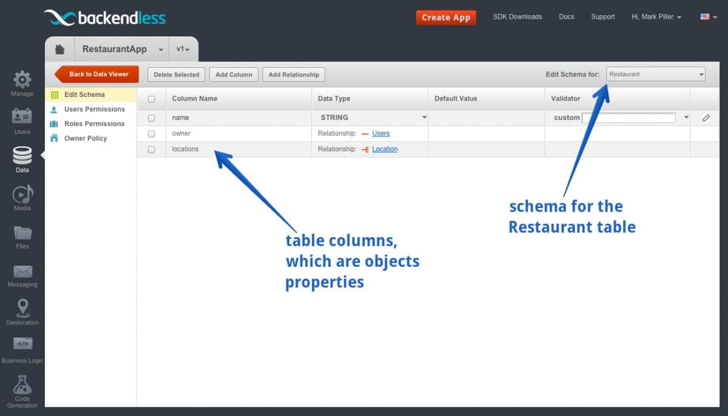Open the Business Logic code icon
728x416 pixels.
(x=22, y=344)
